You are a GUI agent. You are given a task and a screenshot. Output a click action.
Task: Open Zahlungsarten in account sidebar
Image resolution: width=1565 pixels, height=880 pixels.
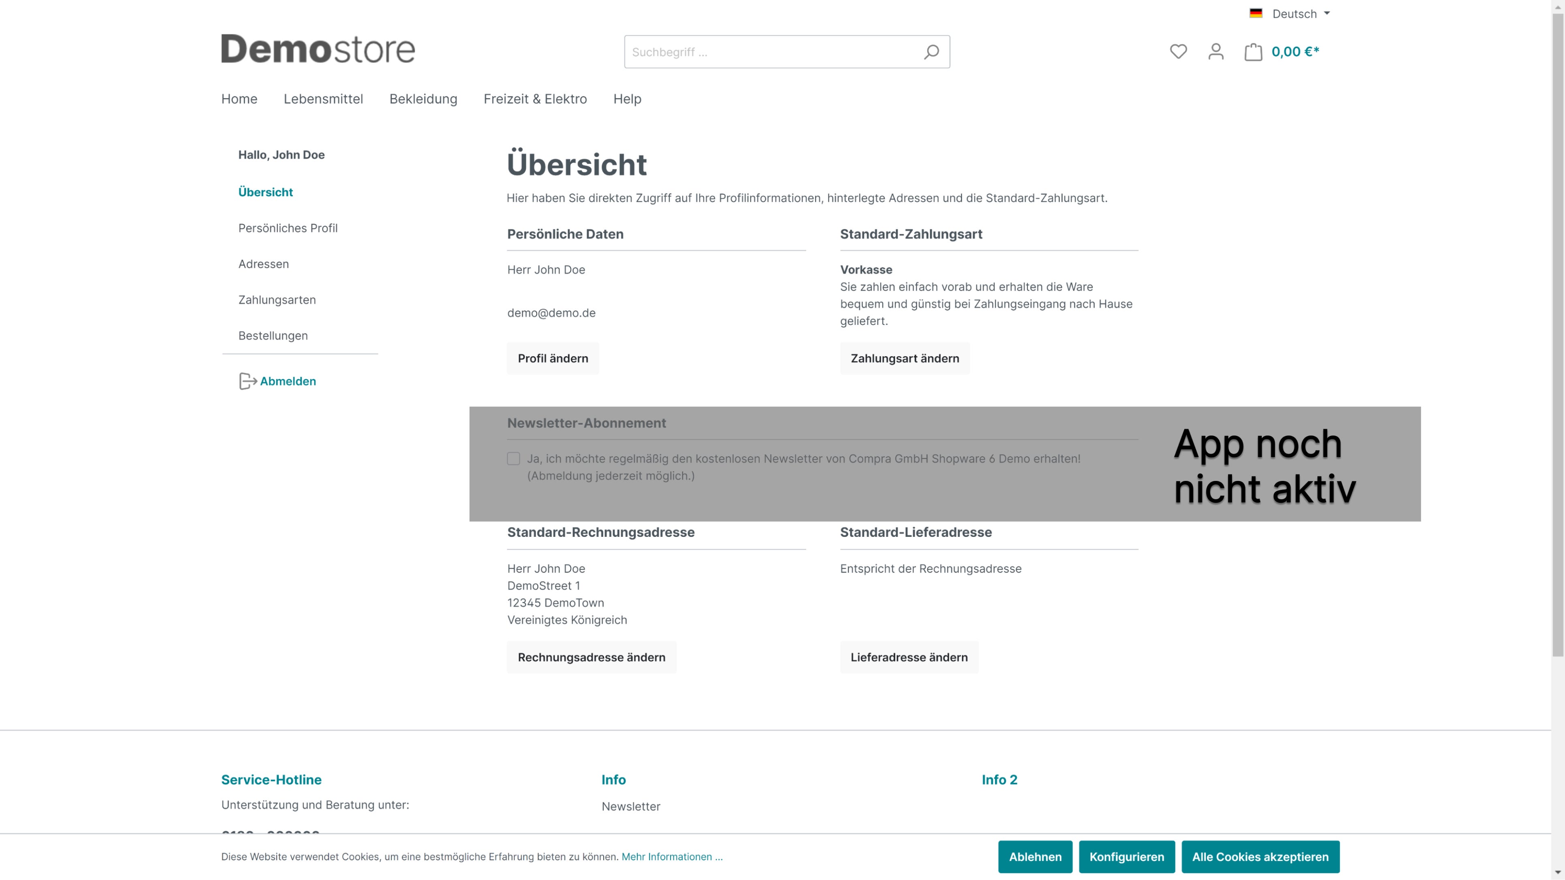pyautogui.click(x=277, y=300)
